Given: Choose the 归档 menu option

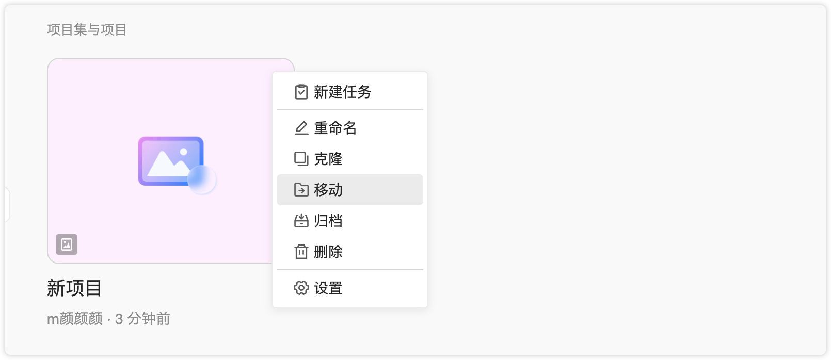Looking at the screenshot, I should point(328,221).
